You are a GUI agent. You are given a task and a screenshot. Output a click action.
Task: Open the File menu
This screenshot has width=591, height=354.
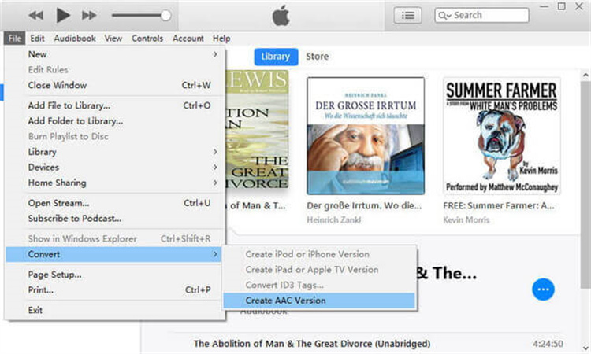pos(15,39)
